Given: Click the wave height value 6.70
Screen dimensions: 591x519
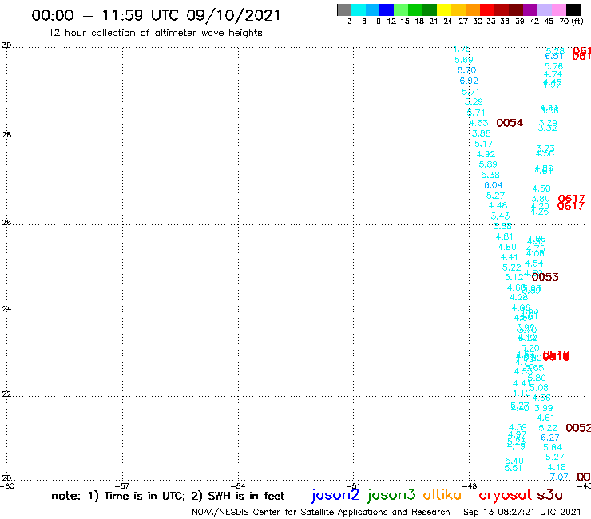Looking at the screenshot, I should pos(466,70).
